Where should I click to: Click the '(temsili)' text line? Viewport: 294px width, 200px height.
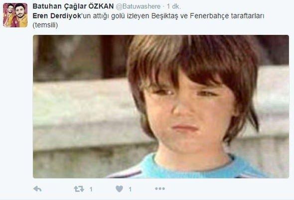click(45, 25)
